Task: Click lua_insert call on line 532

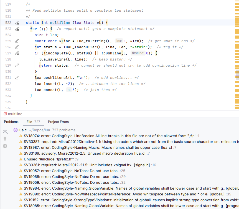Action: tap(45, 84)
